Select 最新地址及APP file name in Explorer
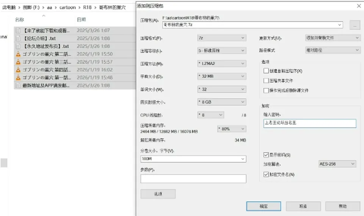This screenshot has height=216, width=364. coord(46,85)
